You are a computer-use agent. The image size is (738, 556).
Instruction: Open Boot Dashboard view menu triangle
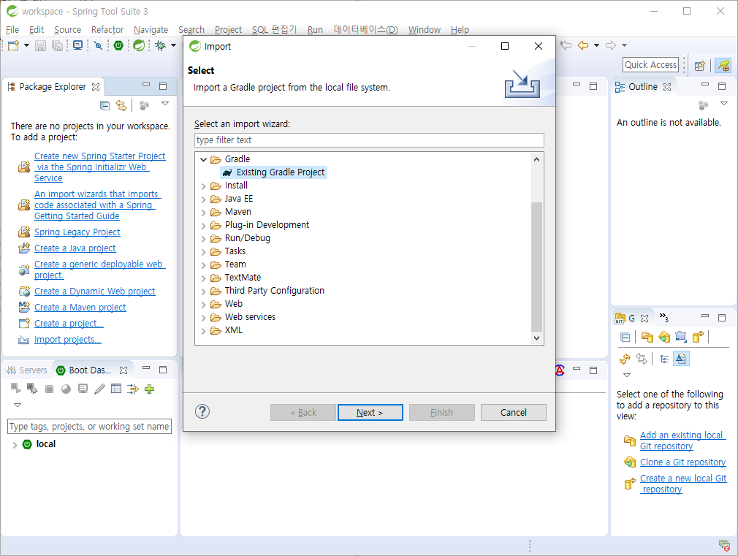(18, 405)
